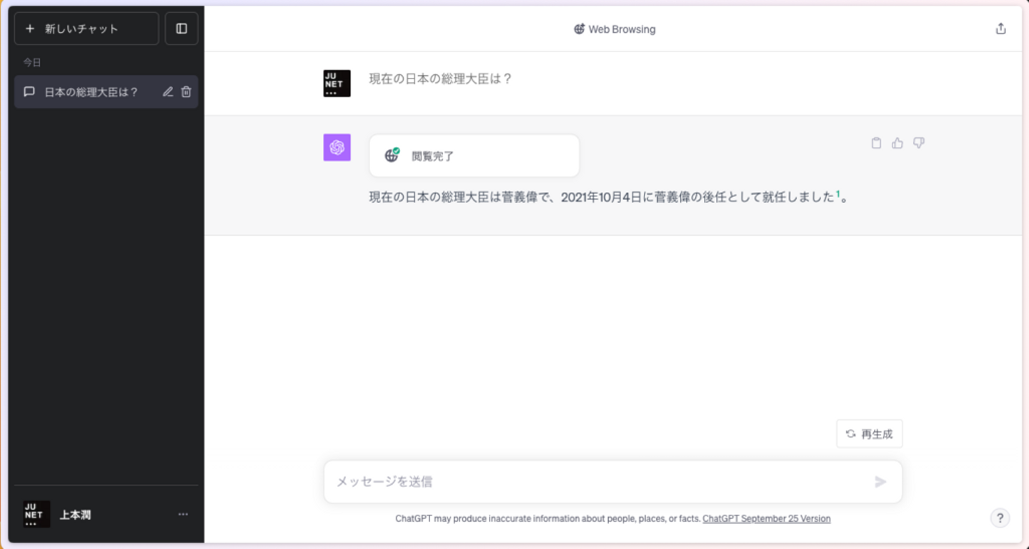The width and height of the screenshot is (1029, 549).
Task: Collapse the sidebar panel
Action: (x=182, y=29)
